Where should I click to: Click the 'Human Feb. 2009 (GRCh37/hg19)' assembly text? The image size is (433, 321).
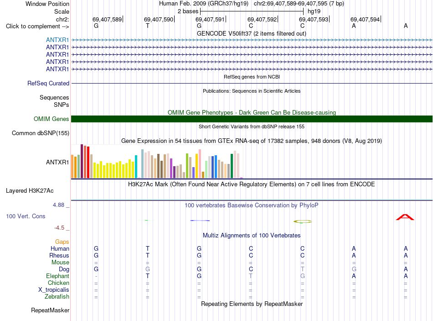(204, 4)
